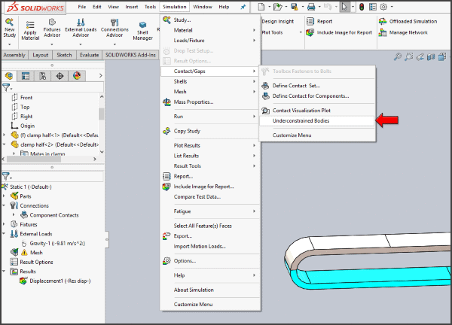
Task: Expand the Fixtures node
Action: coord(4,224)
